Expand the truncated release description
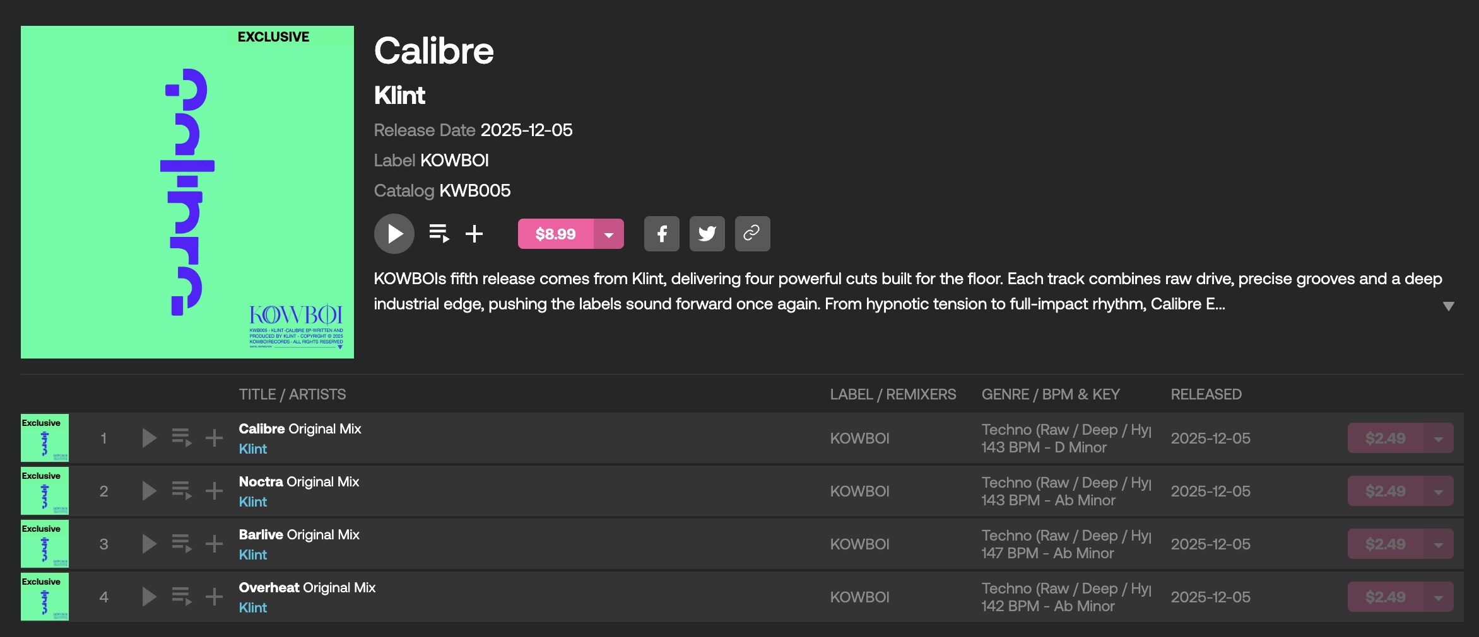This screenshot has height=637, width=1479. click(x=1449, y=306)
